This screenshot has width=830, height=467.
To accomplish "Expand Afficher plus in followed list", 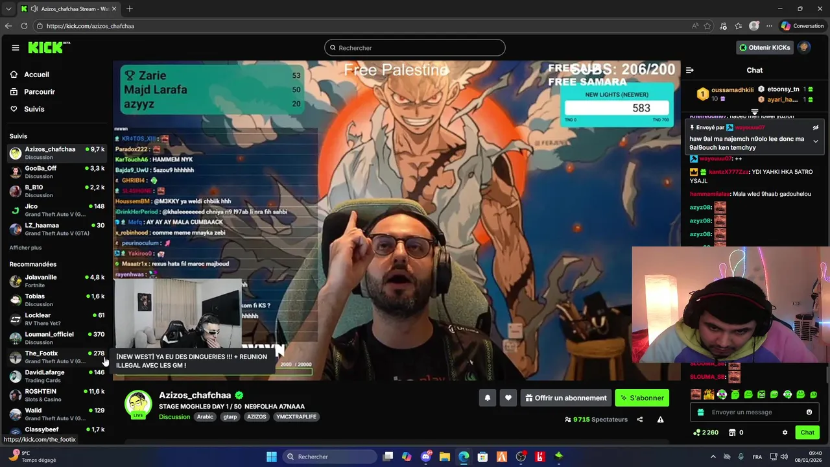I will pos(25,248).
